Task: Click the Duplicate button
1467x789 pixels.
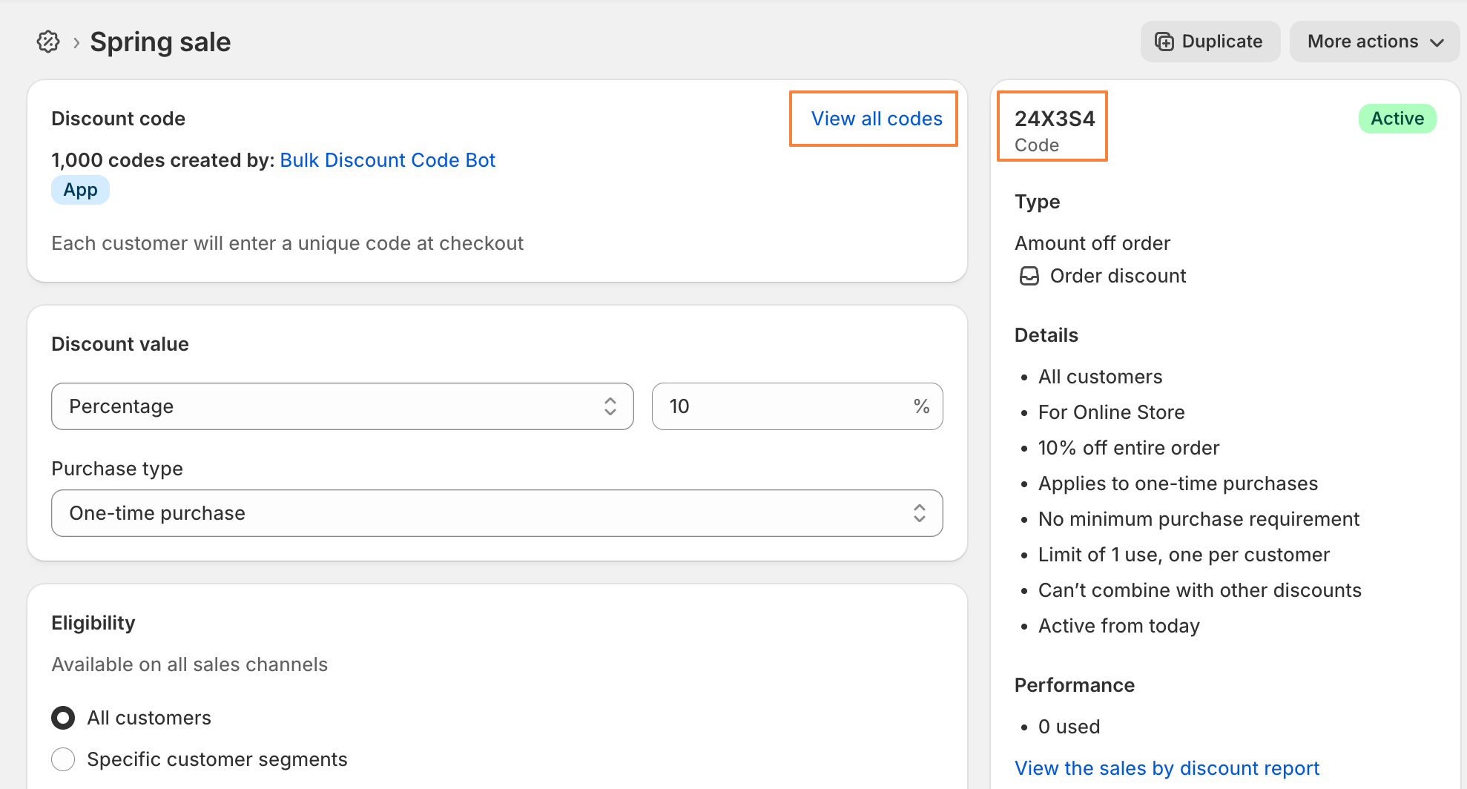Action: 1210,42
